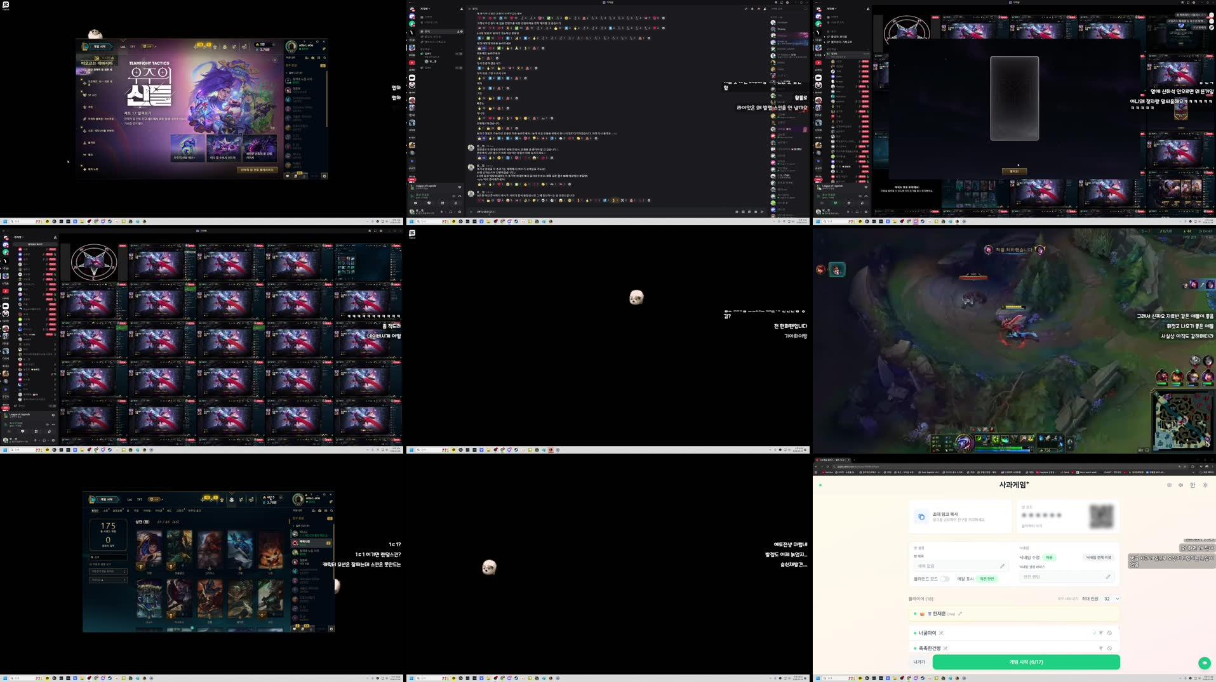Viewport: 1216px width, 682px height.
Task: Click 모두 내보내기 link above player list
Action: click(1067, 599)
